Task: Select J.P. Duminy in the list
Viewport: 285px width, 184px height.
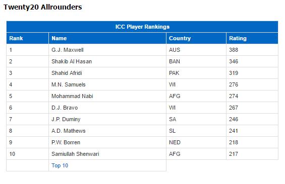Action: click(66, 119)
